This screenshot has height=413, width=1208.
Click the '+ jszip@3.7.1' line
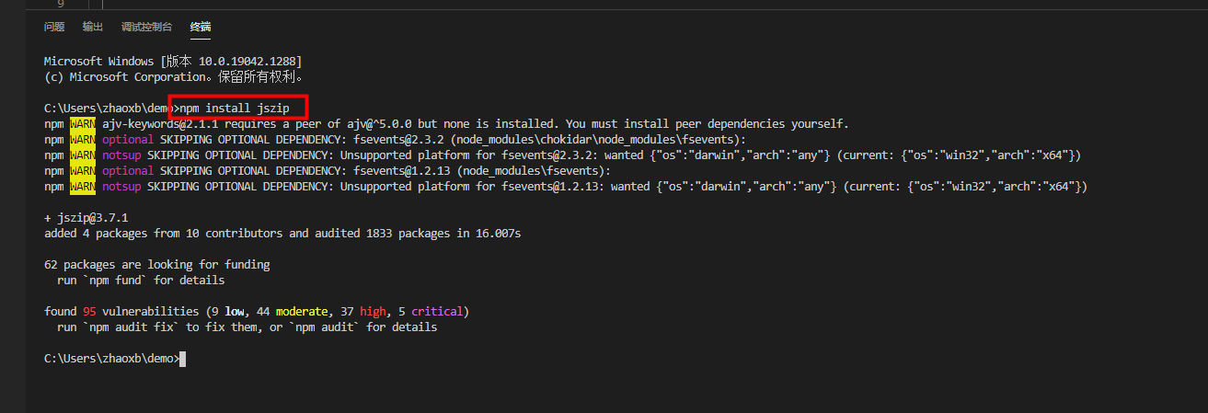tap(86, 218)
